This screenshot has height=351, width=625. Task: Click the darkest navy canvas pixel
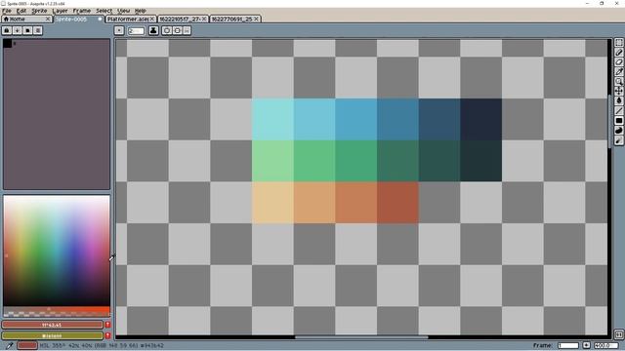(x=480, y=119)
